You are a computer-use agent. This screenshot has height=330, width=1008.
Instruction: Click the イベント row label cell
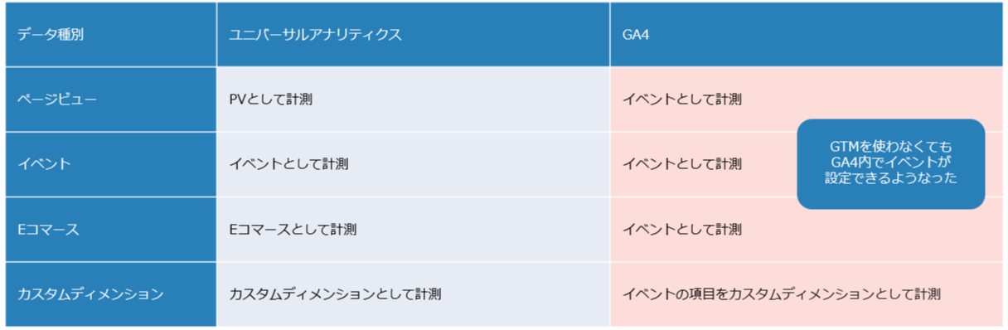click(110, 164)
